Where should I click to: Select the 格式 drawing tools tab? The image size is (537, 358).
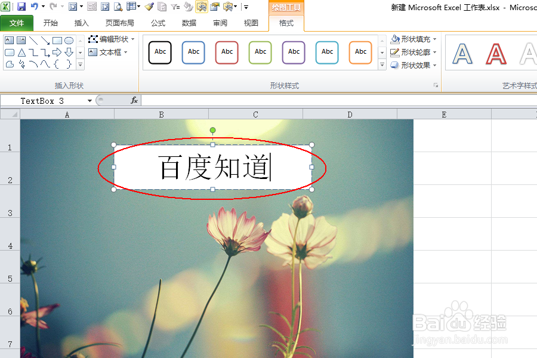286,23
